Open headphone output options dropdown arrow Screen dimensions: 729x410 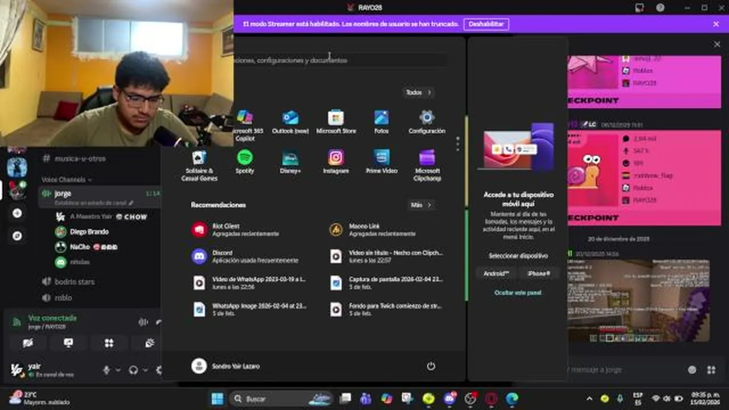[145, 370]
